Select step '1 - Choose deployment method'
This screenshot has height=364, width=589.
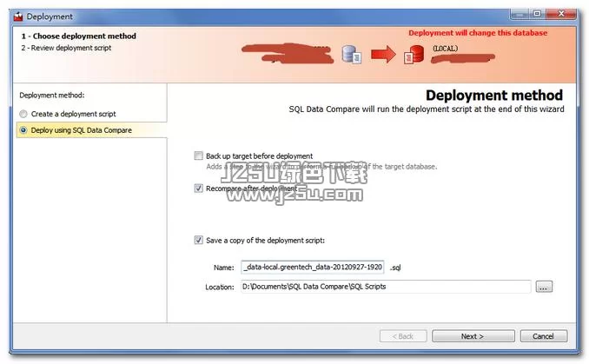click(79, 36)
